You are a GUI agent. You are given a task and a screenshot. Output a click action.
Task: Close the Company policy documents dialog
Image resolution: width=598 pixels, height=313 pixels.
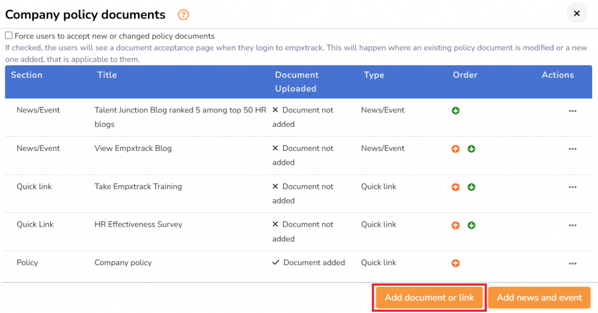pos(576,13)
